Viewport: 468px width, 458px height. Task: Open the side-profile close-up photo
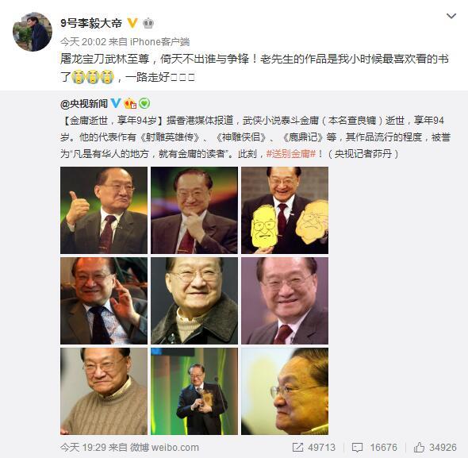tap(285, 391)
